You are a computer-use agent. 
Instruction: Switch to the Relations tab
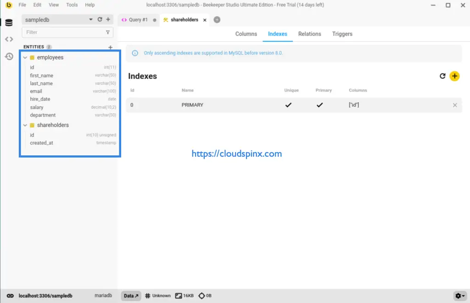point(309,33)
